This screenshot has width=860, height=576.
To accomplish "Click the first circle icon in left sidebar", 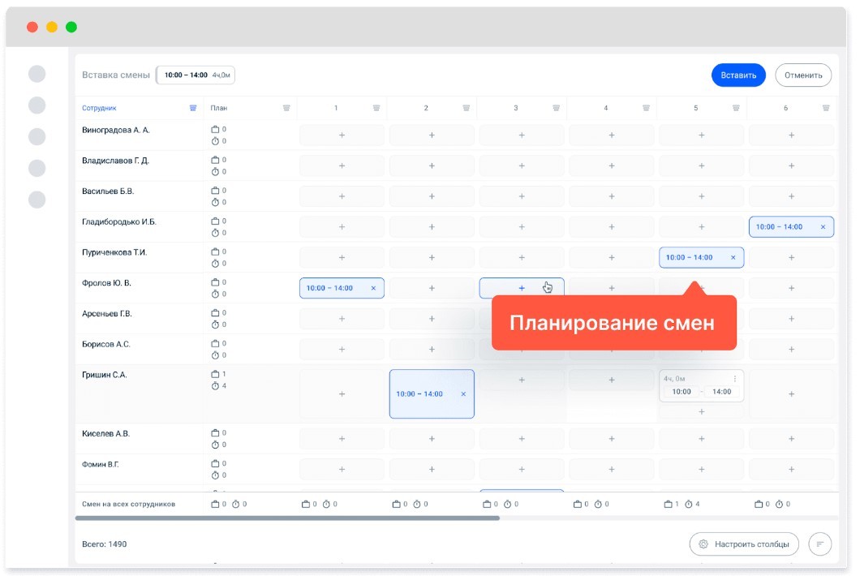I will click(x=37, y=75).
